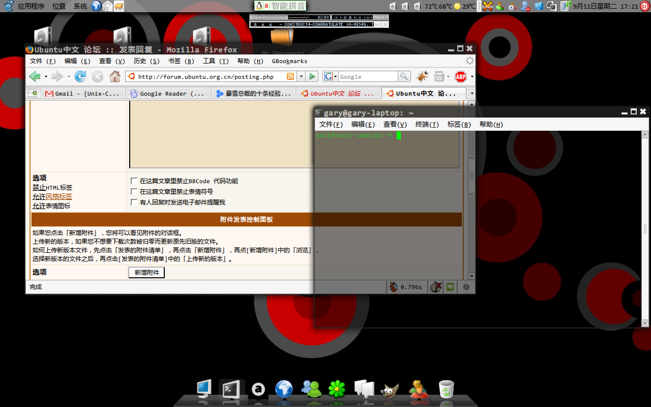Screen dimensions: 651x407
Task: Open the back button history dropdown arrow
Action: click(46, 77)
